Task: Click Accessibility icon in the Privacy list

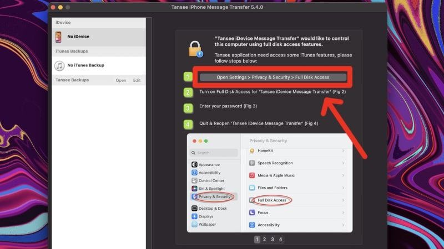Action: 252,225
